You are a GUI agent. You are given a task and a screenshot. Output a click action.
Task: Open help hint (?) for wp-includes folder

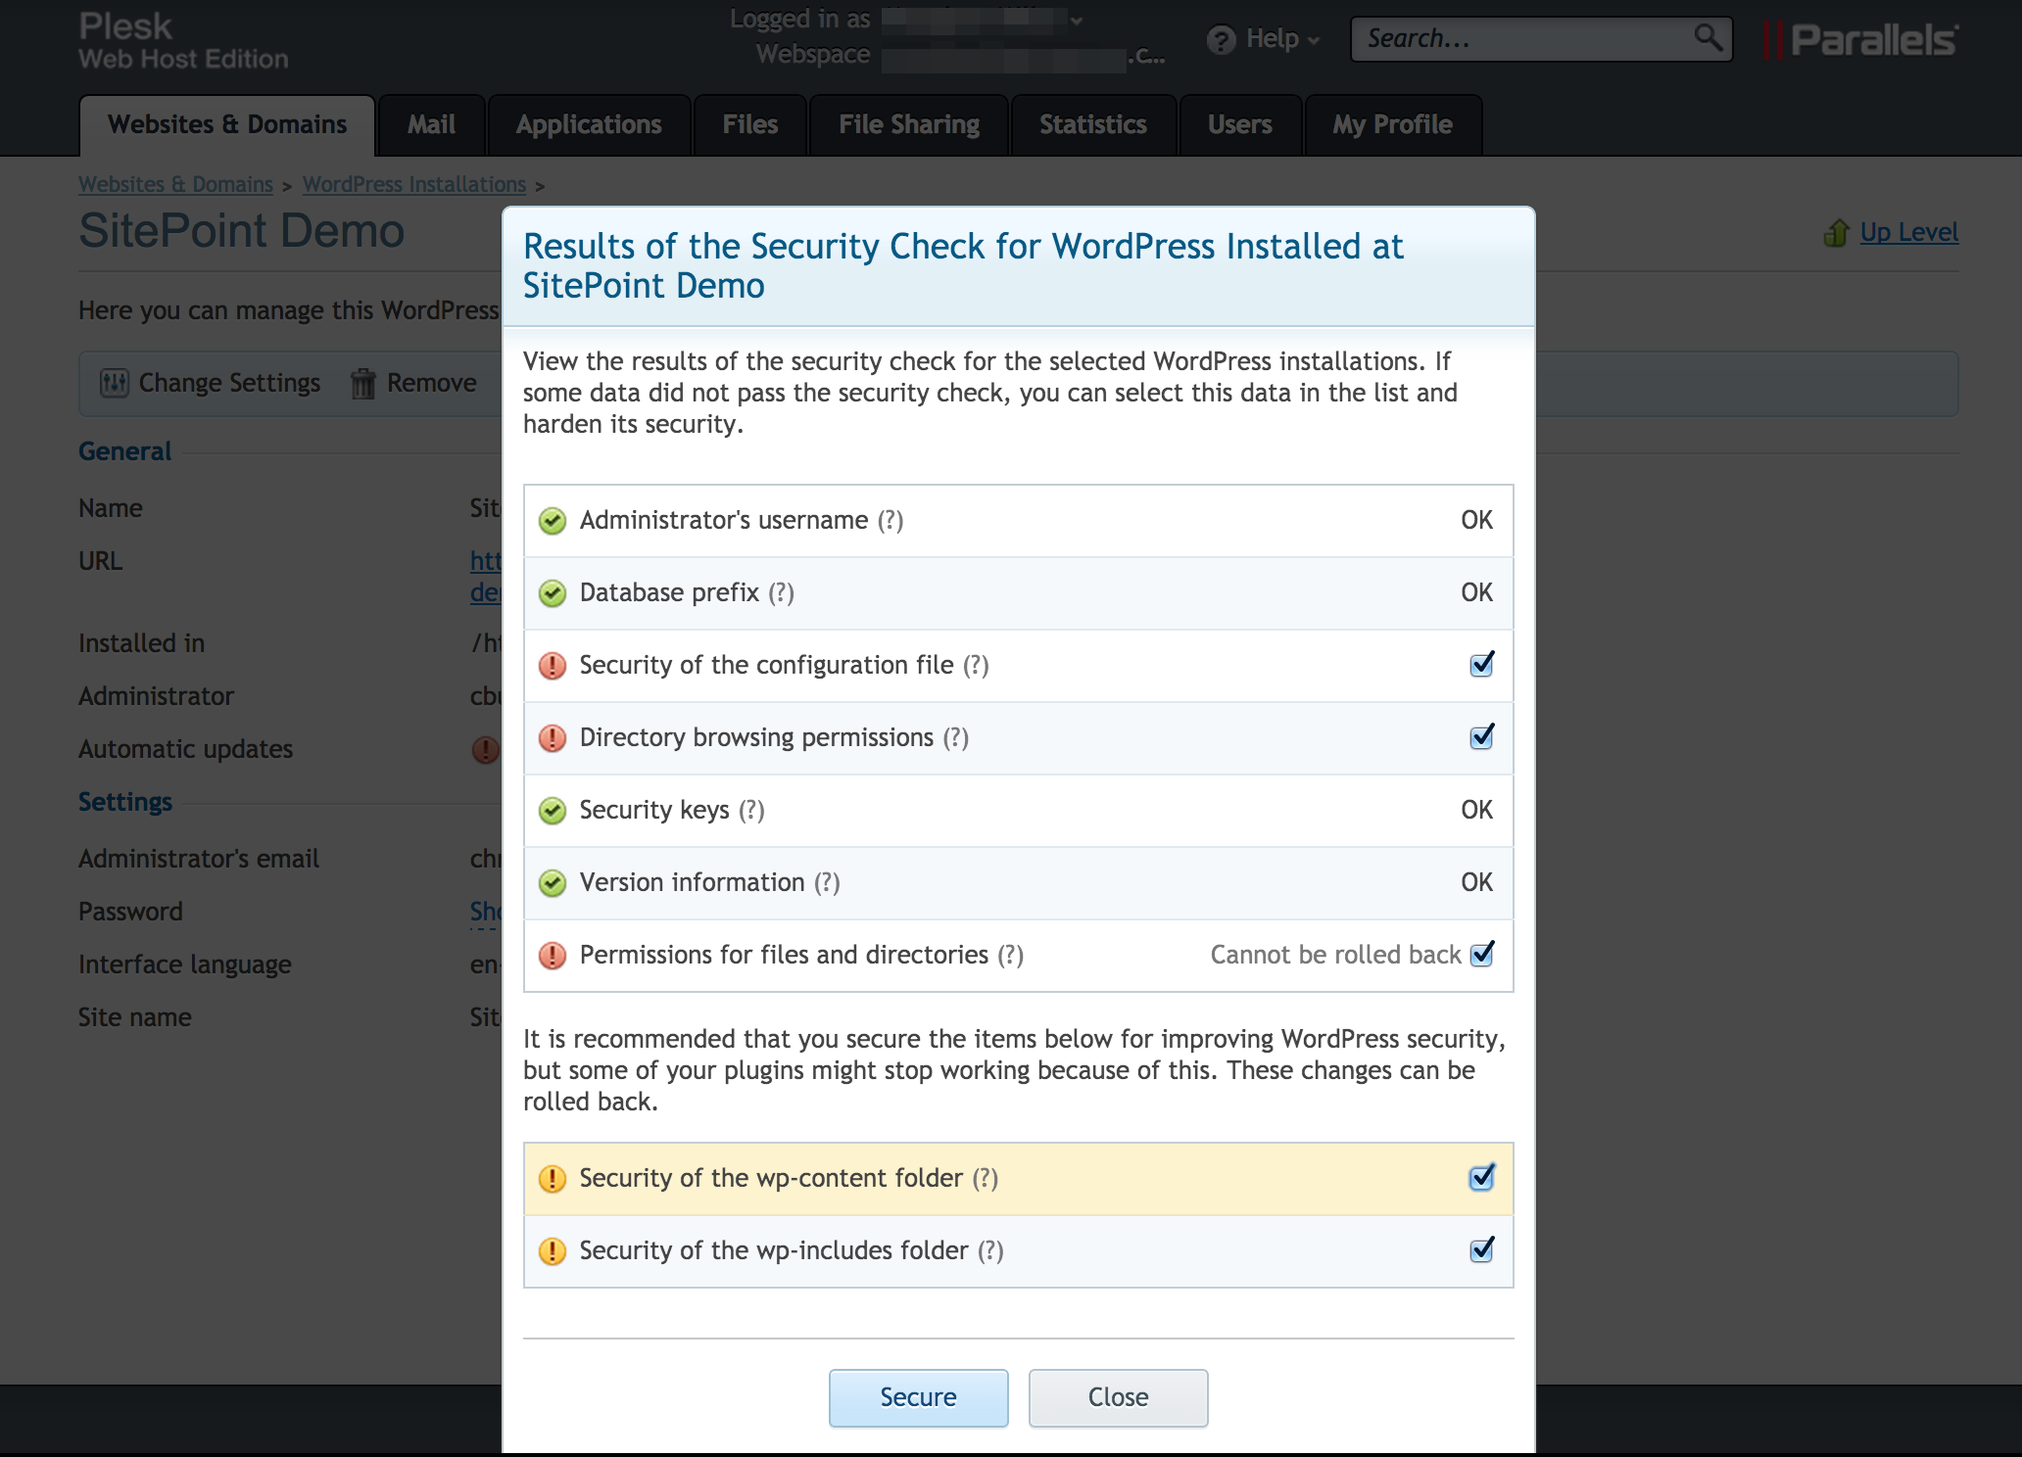click(x=990, y=1251)
